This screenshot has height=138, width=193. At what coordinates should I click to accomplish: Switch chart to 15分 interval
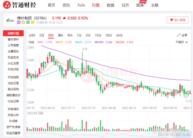coord(98,35)
